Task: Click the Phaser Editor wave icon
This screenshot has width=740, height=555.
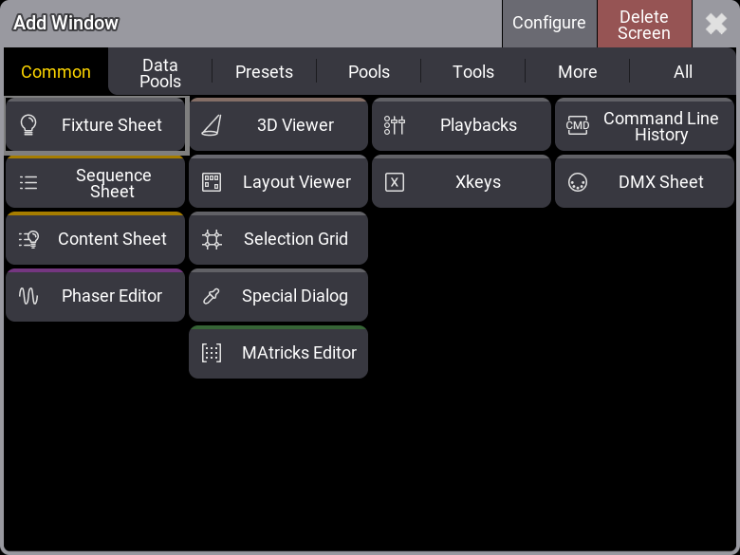Action: pos(28,296)
